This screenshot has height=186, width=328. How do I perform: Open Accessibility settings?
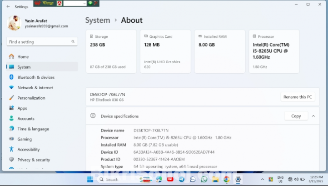pos(42,149)
